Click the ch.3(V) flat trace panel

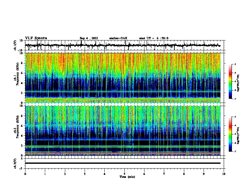coord(124,163)
